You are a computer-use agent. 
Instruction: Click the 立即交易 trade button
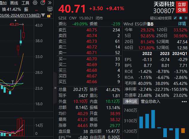[182, 7]
